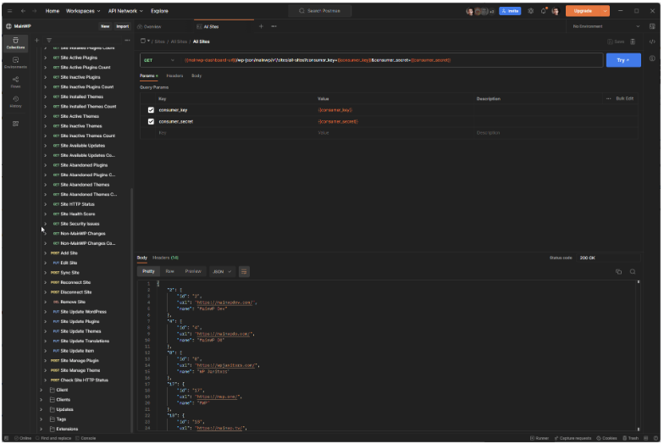
Task: Select the Raw response view
Action: click(169, 271)
